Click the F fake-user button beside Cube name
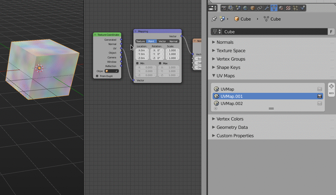The height and width of the screenshot is (195, 336). click(x=331, y=31)
